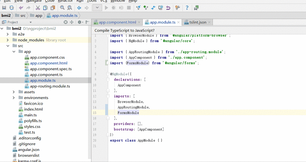
Task: Expand the environments folder
Action: pyautogui.click(x=14, y=98)
